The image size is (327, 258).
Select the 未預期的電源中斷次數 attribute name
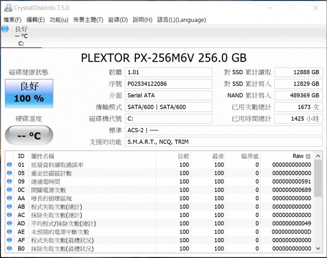tap(60, 232)
